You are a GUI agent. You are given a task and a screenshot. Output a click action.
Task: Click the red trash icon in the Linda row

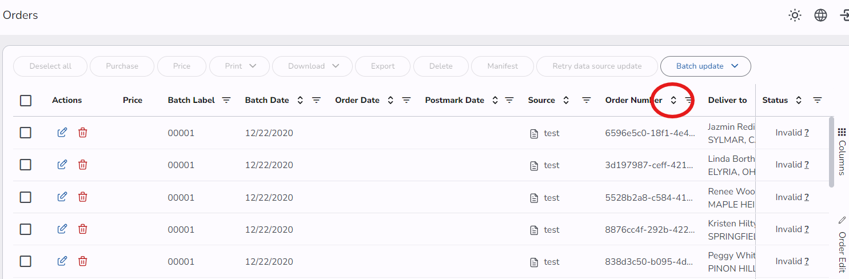(x=83, y=165)
